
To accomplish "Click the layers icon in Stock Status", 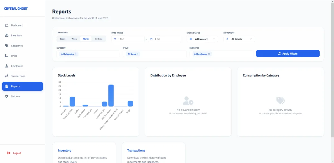I will coord(191,39).
